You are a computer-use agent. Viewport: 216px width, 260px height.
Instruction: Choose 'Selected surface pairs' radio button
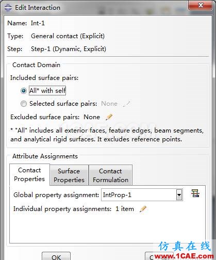24,104
